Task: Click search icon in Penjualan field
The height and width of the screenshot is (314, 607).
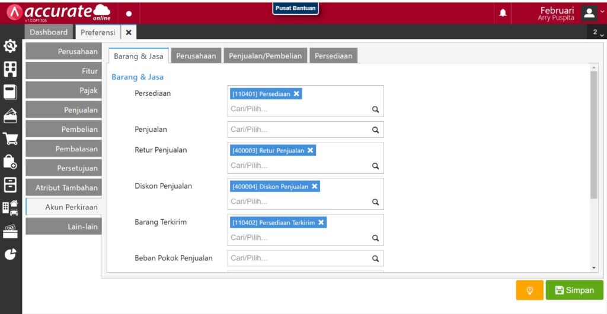Action: click(375, 130)
